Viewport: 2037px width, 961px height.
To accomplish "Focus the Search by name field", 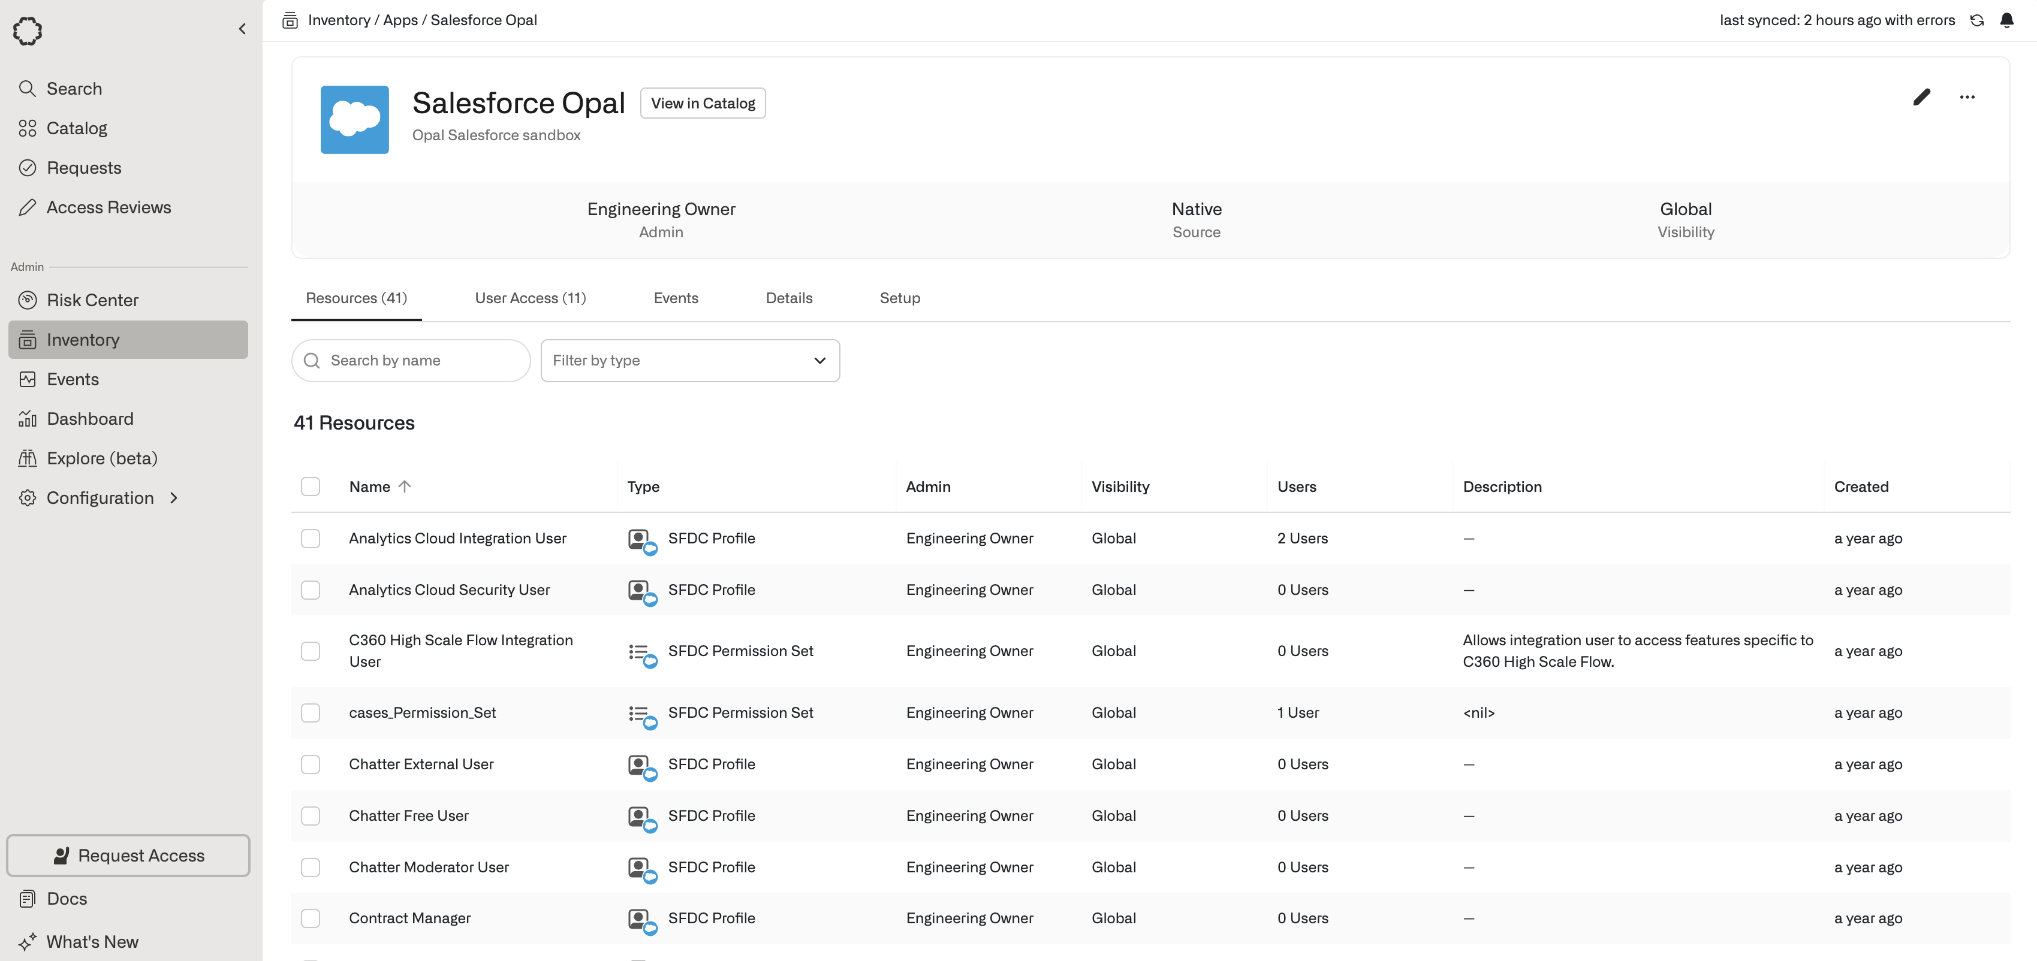I will pos(419,361).
